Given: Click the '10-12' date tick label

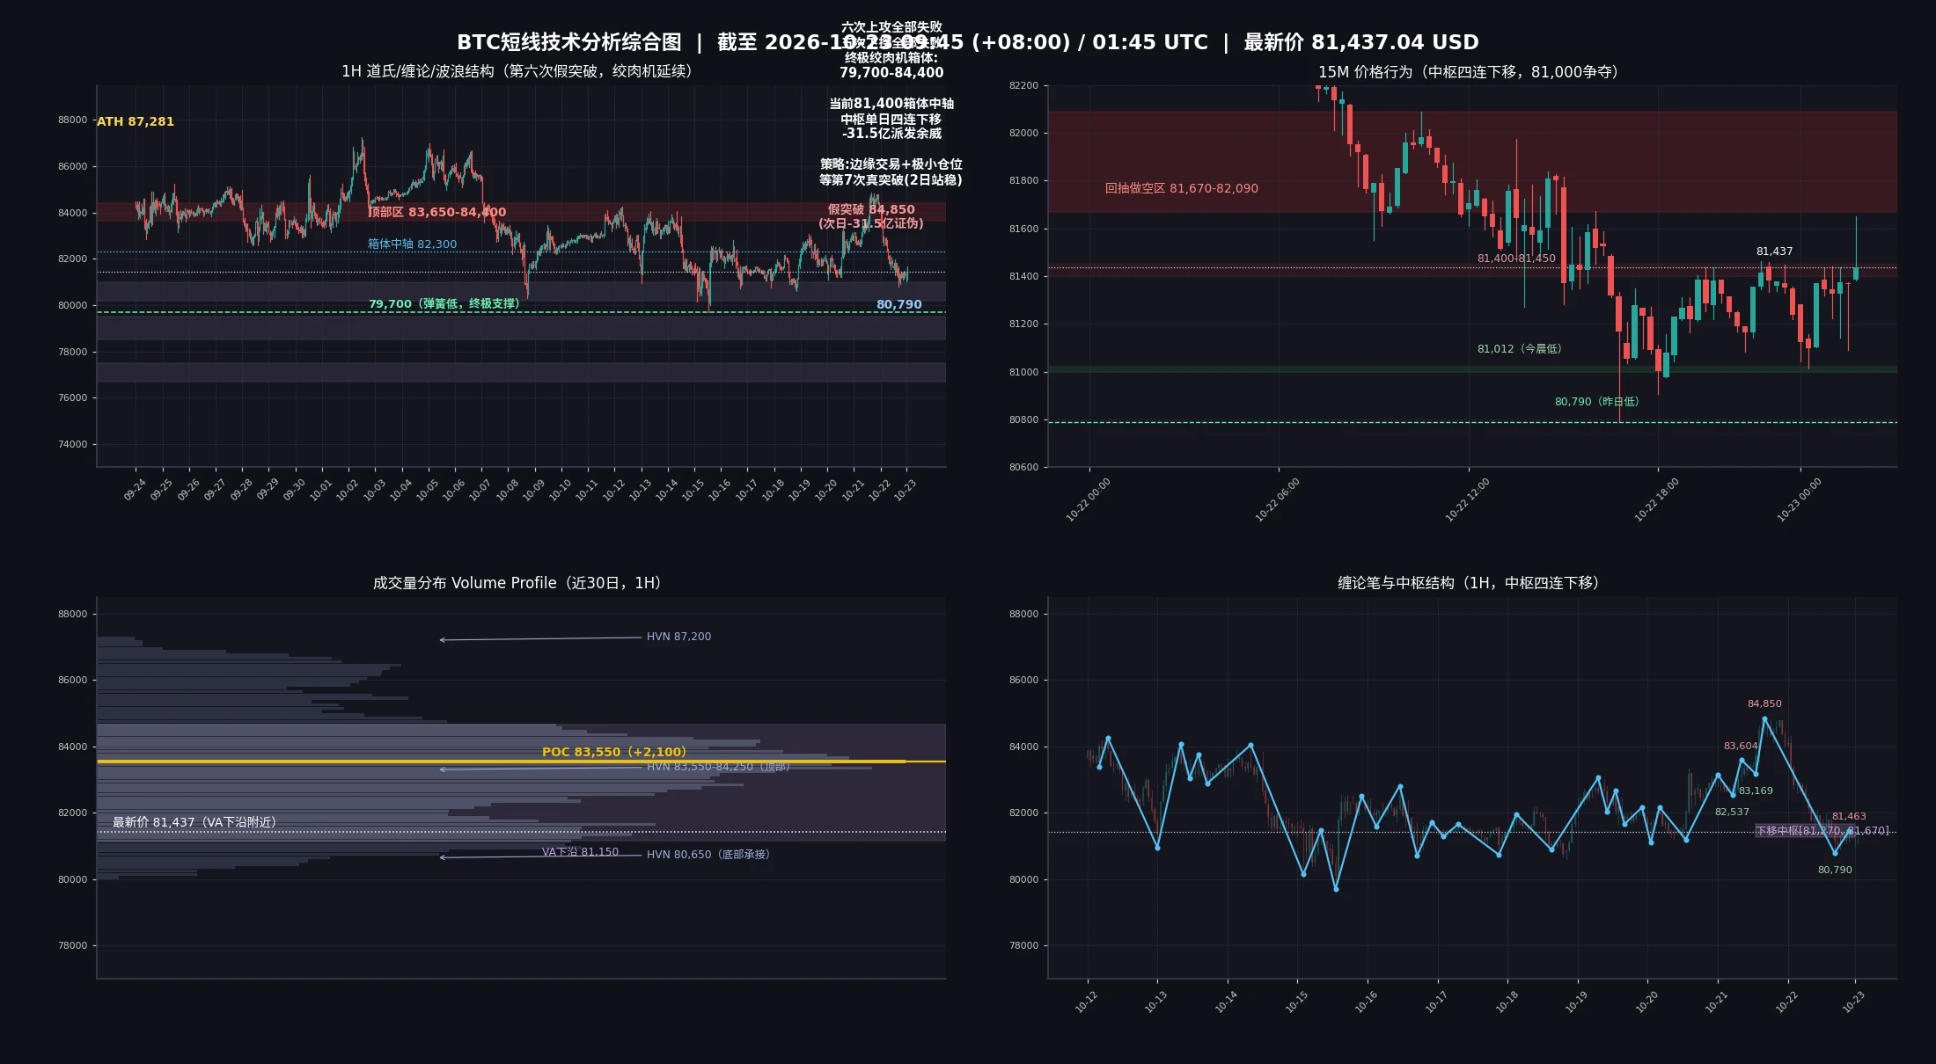Looking at the screenshot, I should [1087, 1002].
